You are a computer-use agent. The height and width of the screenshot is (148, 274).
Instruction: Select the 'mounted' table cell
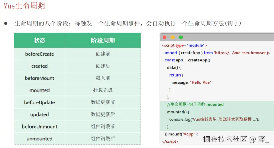(x=40, y=90)
